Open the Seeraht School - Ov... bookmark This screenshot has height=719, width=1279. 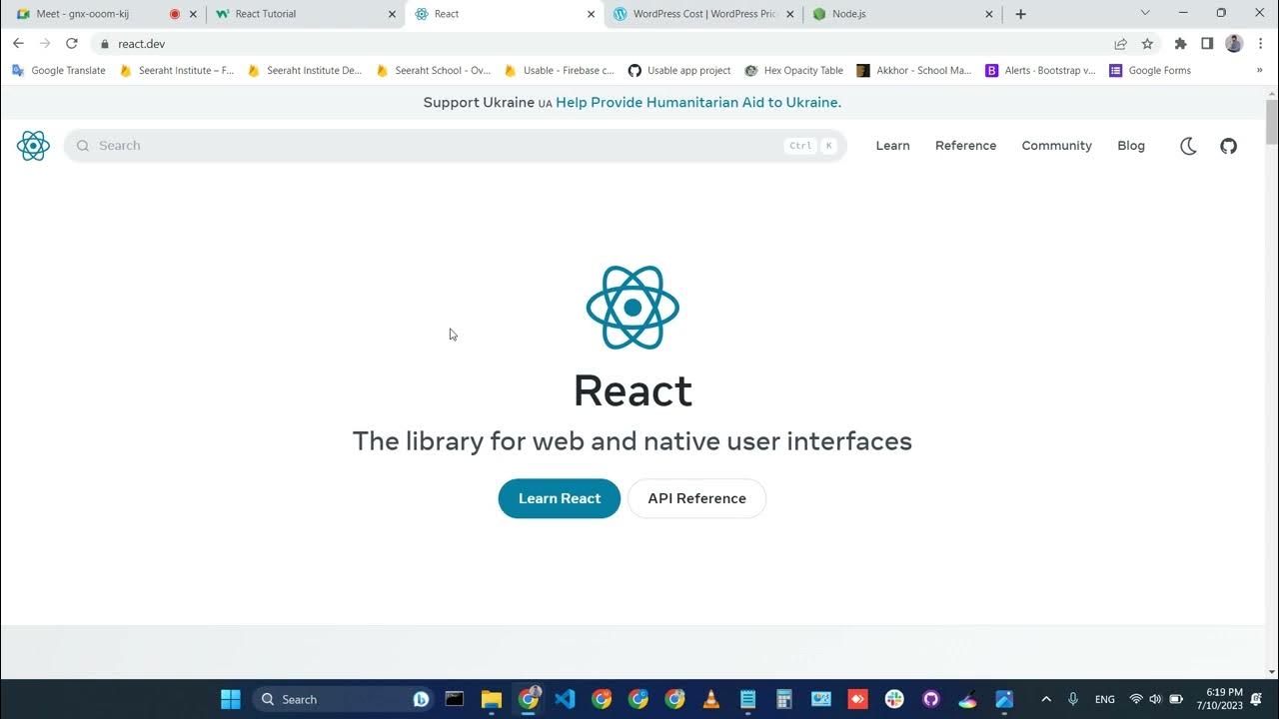coord(433,71)
